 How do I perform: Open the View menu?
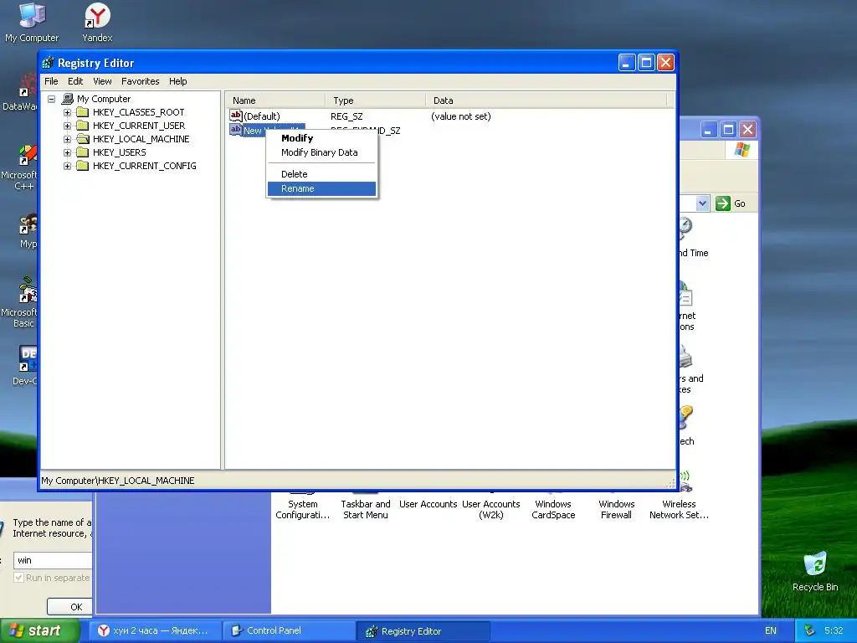pyautogui.click(x=102, y=81)
